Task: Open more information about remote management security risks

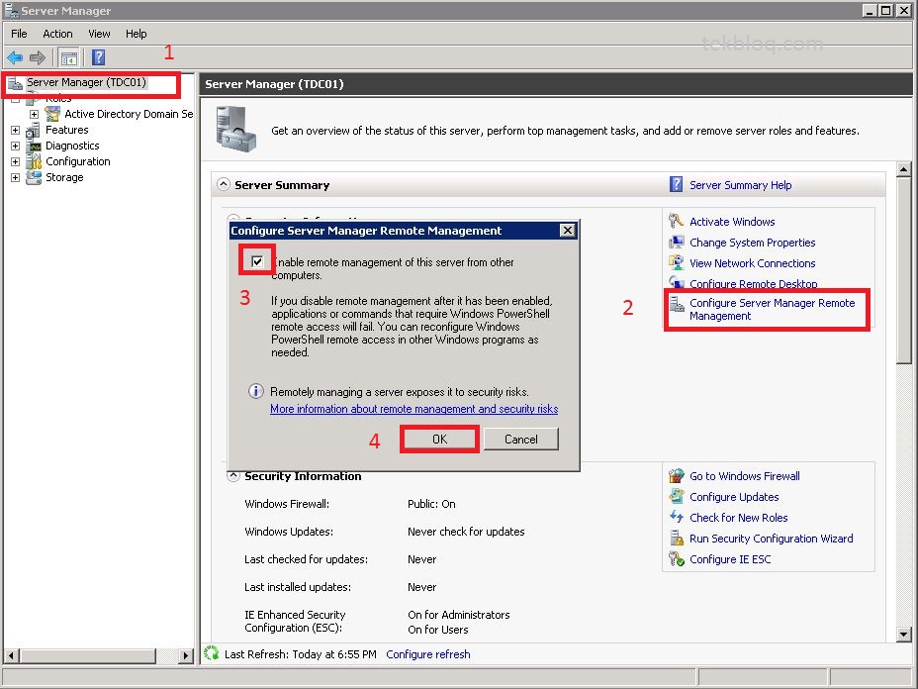Action: click(413, 409)
